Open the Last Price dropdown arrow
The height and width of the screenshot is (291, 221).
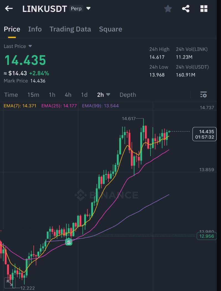30,46
